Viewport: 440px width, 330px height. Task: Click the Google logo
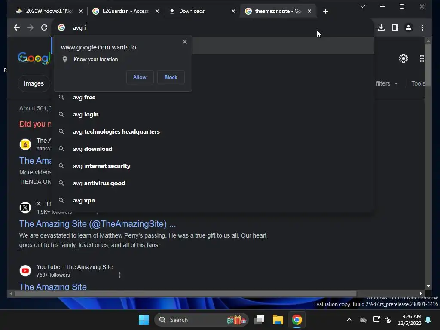click(34, 58)
